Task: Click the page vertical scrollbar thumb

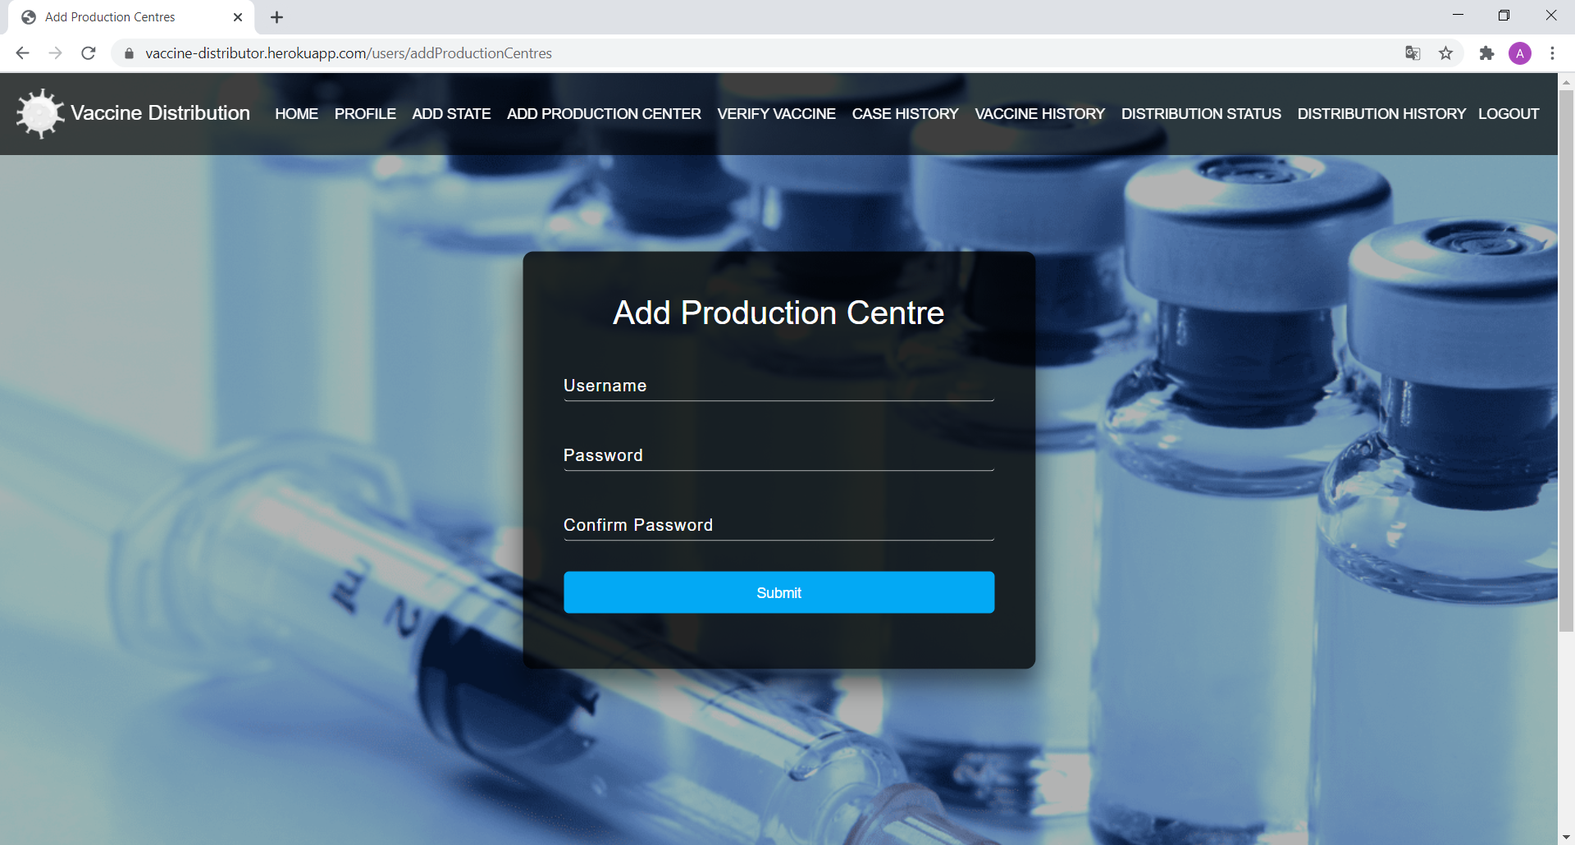Action: (1566, 361)
